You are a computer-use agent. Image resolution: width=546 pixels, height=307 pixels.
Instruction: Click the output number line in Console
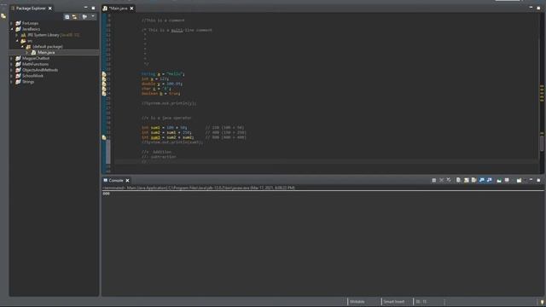coord(106,194)
